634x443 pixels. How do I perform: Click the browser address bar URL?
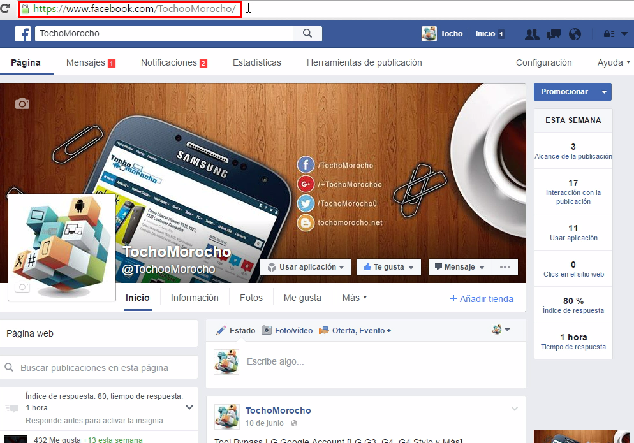(x=135, y=9)
